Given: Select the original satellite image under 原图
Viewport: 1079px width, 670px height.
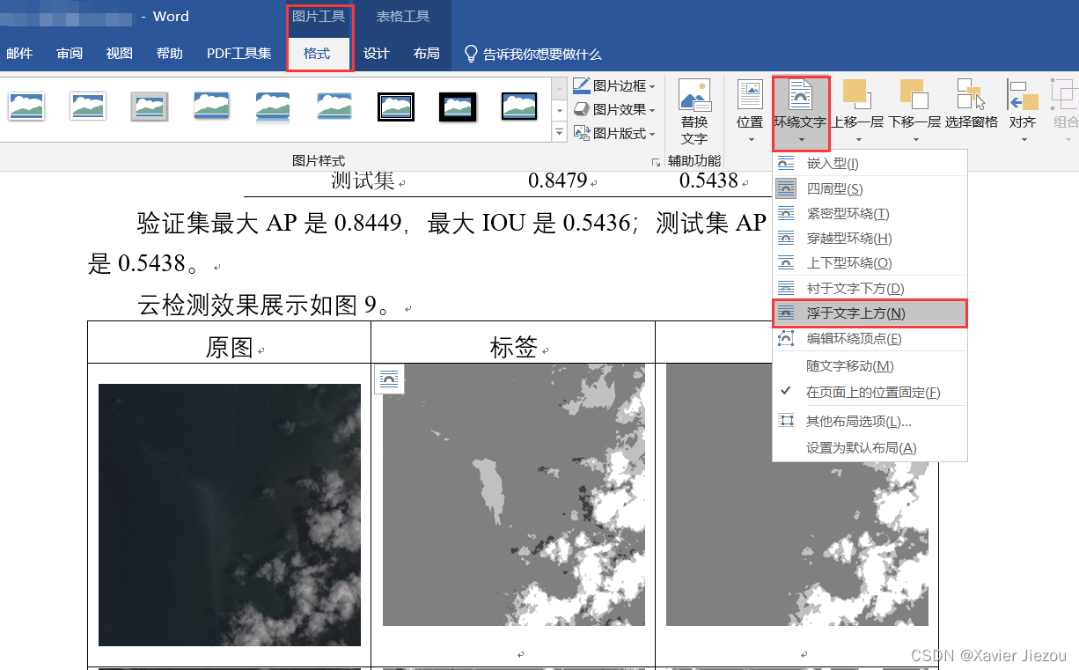Looking at the screenshot, I should click(x=230, y=515).
